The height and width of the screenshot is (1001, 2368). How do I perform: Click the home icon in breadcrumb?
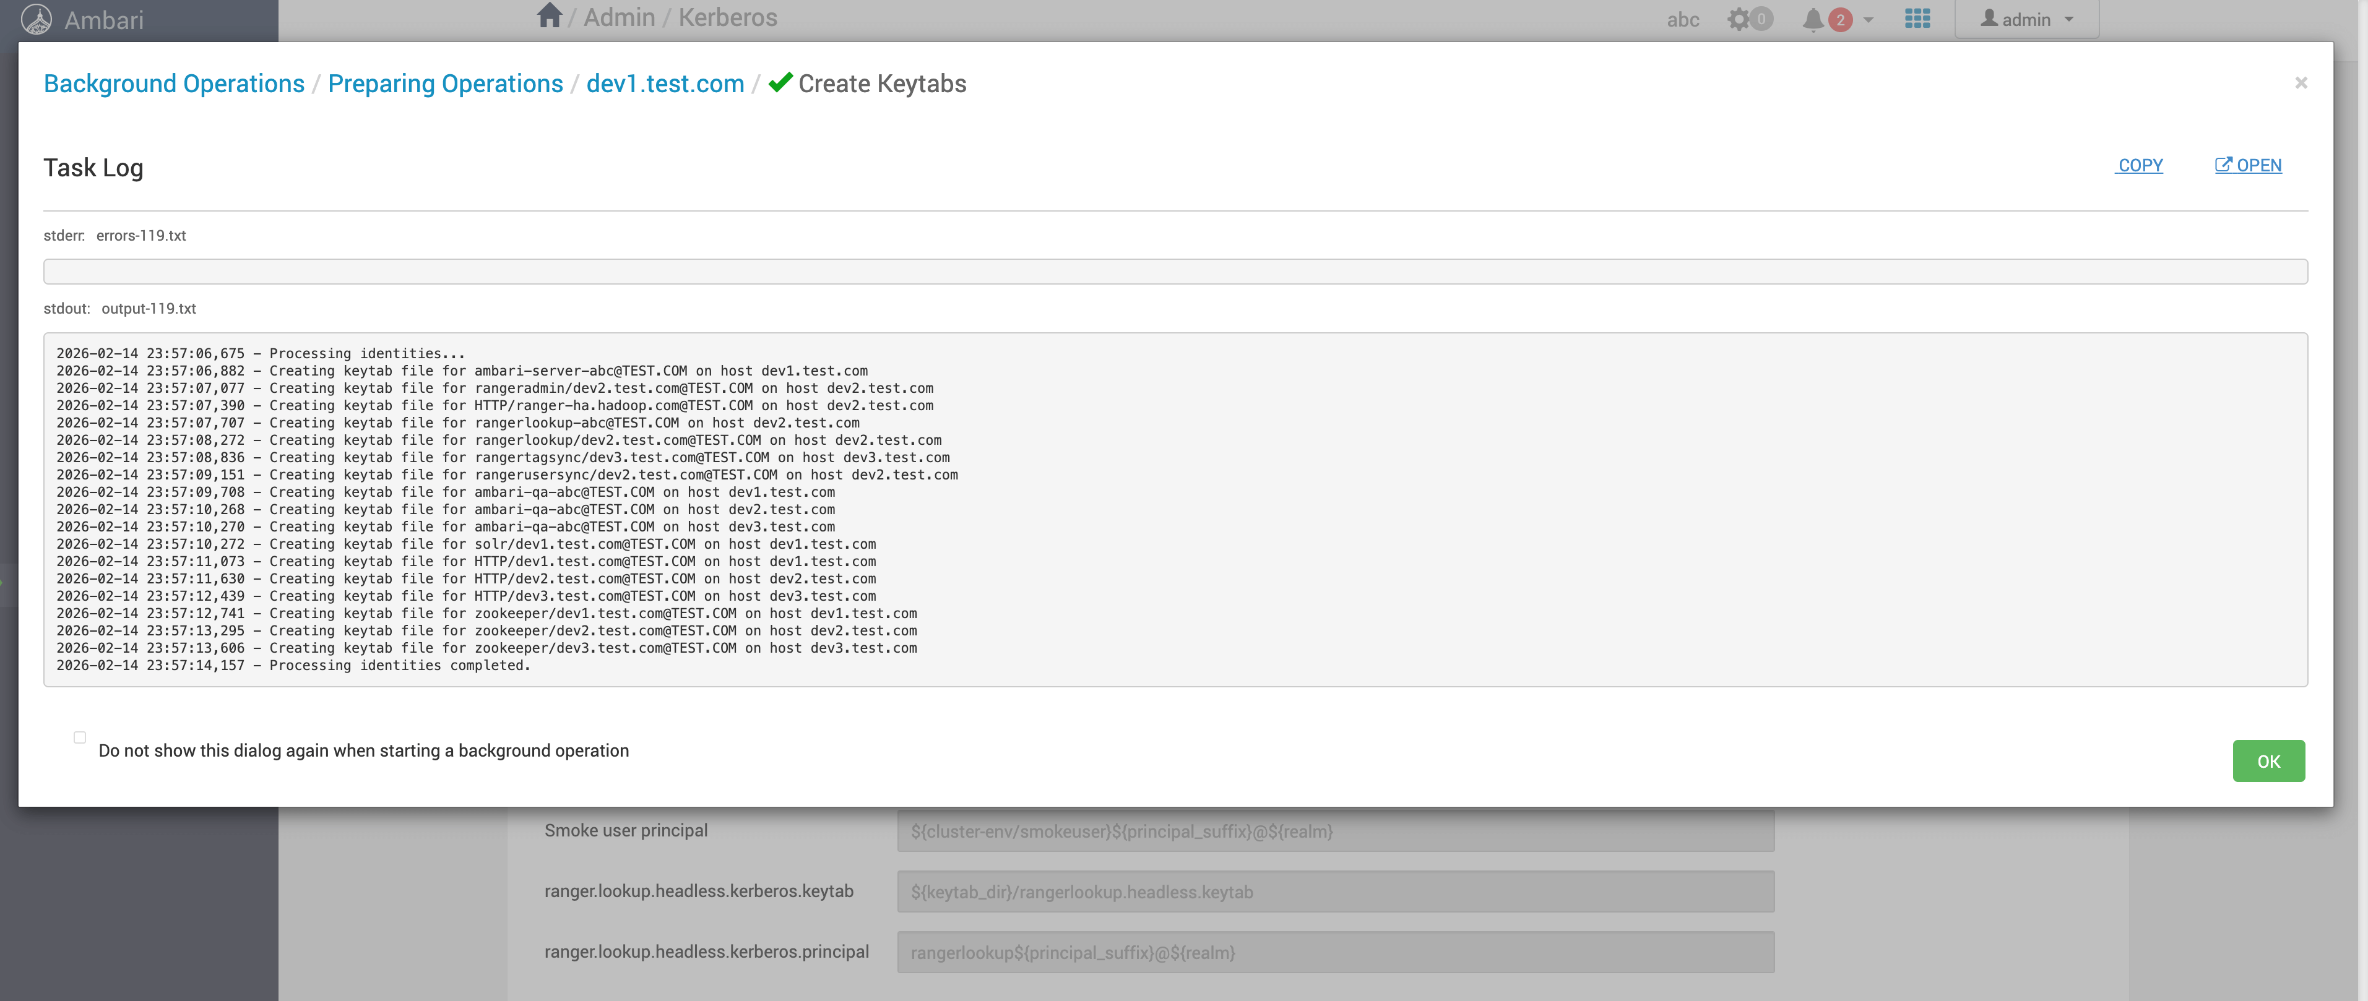coord(549,17)
